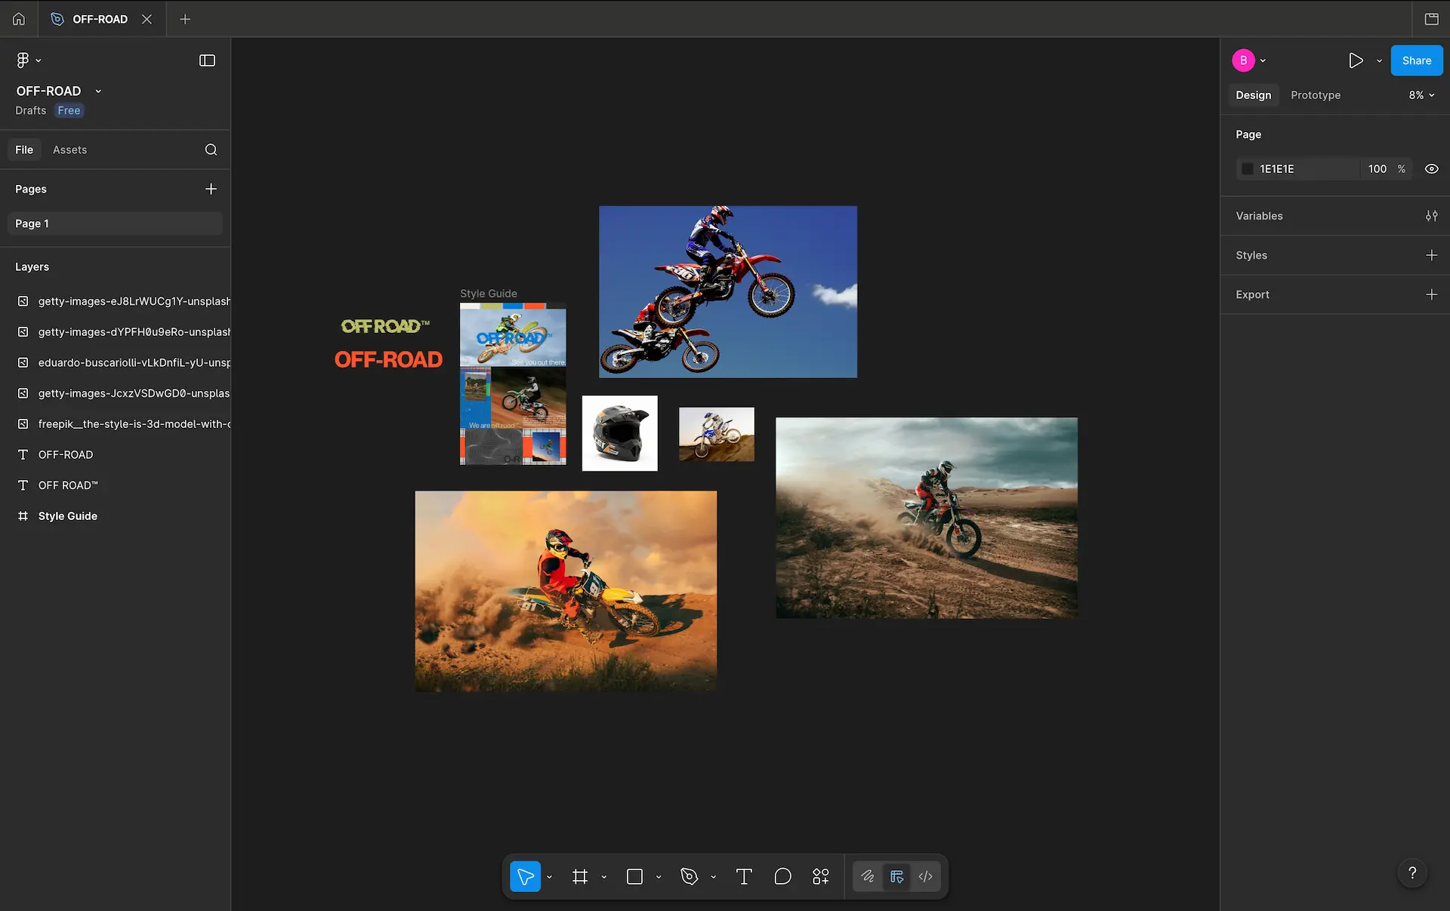Add a new page with plus button

tap(211, 189)
